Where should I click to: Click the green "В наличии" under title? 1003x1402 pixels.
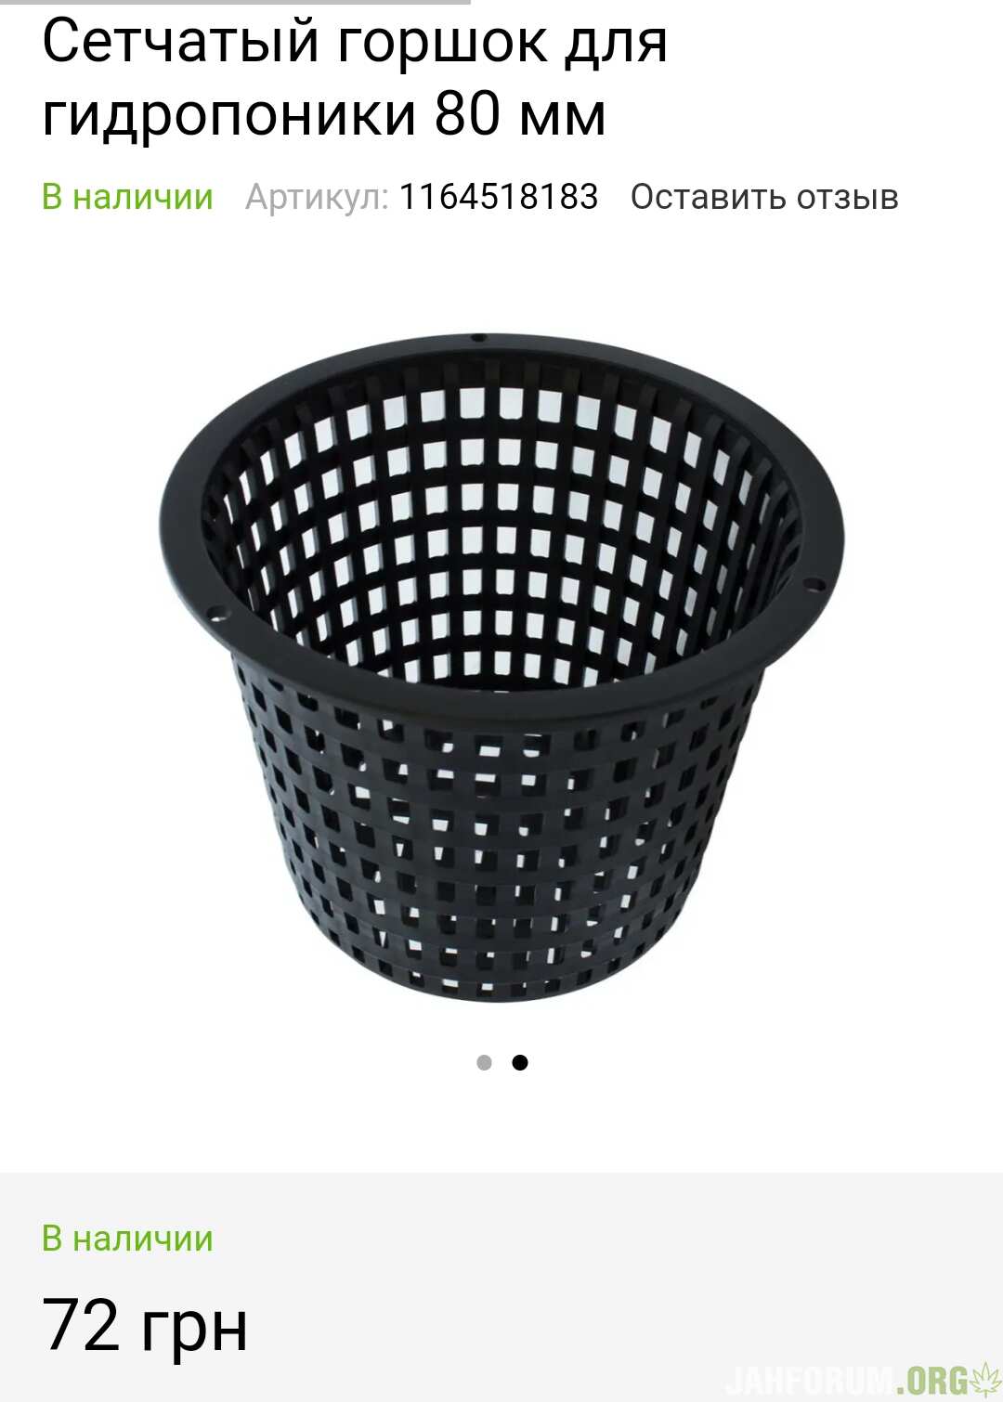coord(127,197)
